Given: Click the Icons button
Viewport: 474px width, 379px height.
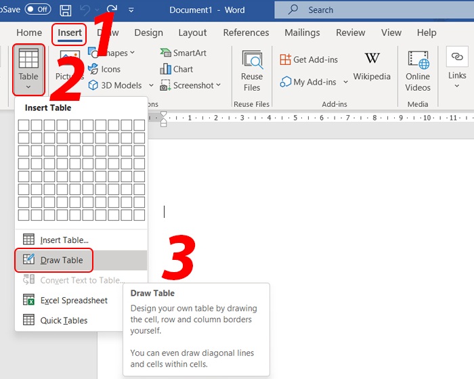Looking at the screenshot, I should coord(104,69).
